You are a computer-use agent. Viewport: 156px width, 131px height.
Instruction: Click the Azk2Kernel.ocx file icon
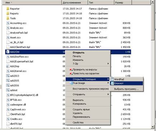point(8,71)
